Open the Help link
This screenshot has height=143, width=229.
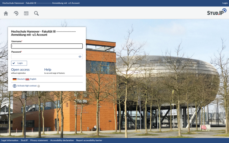coord(48,70)
